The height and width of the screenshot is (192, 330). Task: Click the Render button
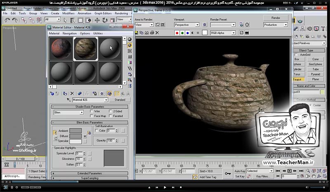click(x=276, y=18)
